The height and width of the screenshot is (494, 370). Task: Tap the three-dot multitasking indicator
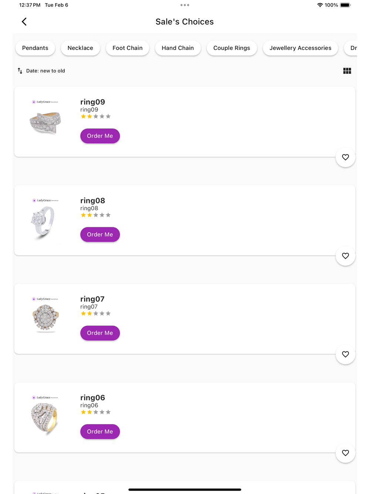point(185,5)
